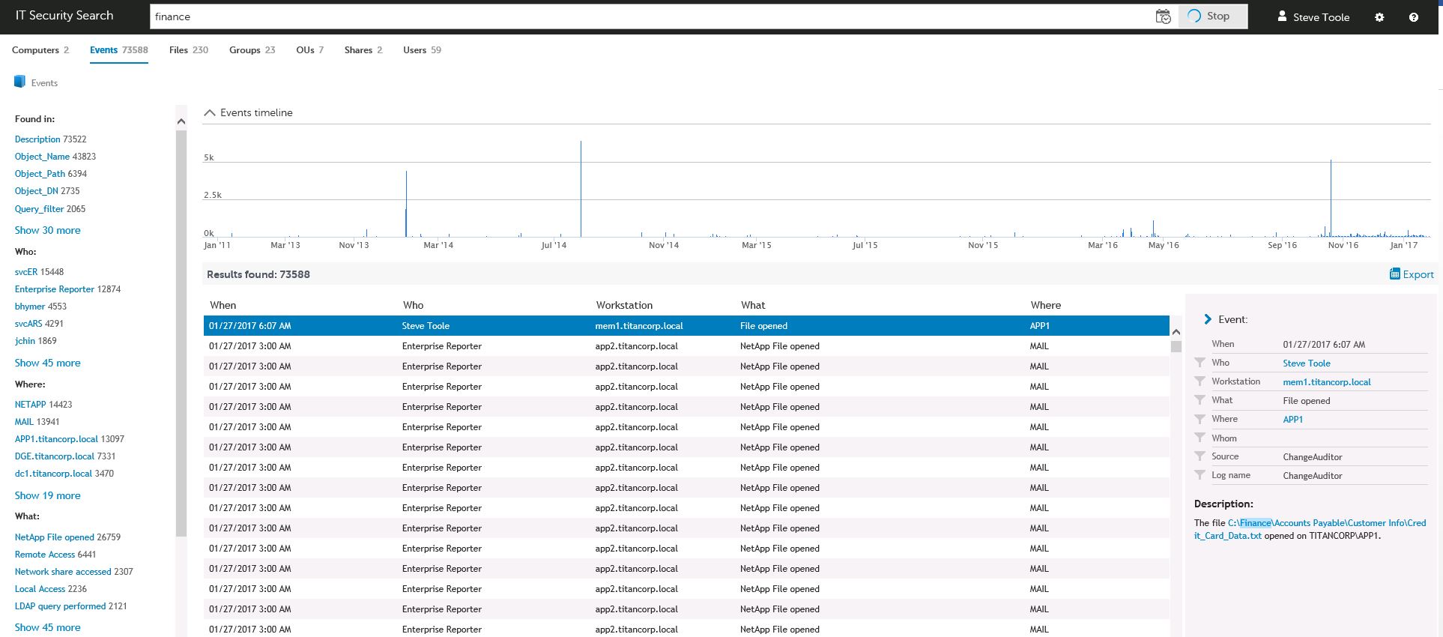Filter by NetApp File opened facet
1443x637 pixels.
(x=54, y=537)
